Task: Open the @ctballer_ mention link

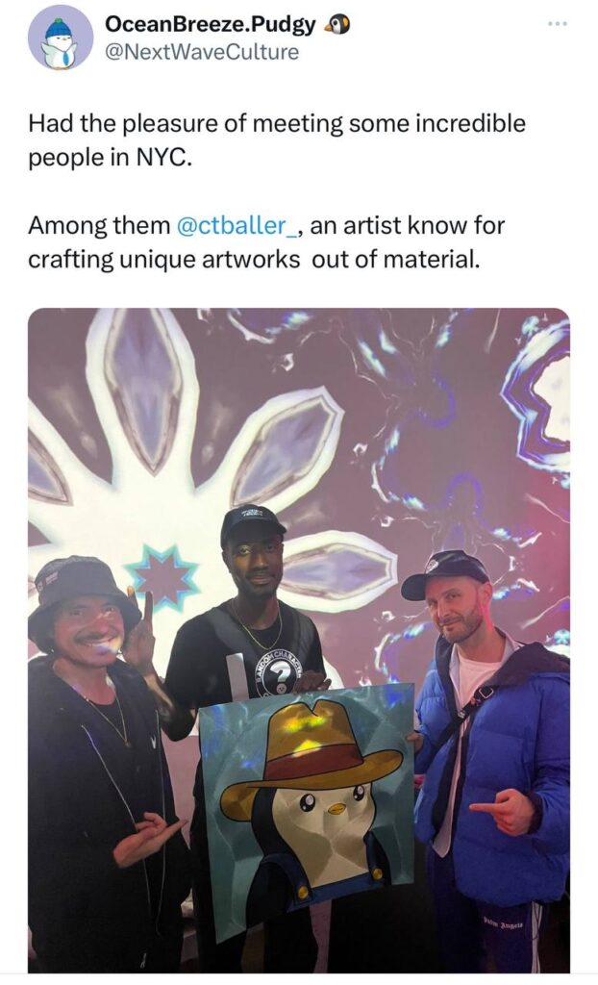Action: tap(238, 225)
